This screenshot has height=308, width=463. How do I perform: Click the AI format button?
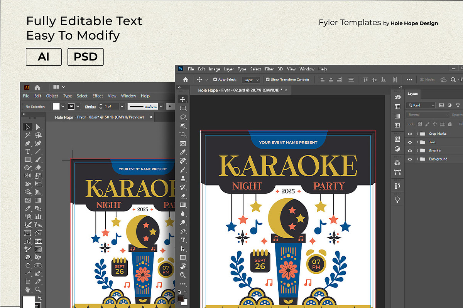[x=44, y=57]
